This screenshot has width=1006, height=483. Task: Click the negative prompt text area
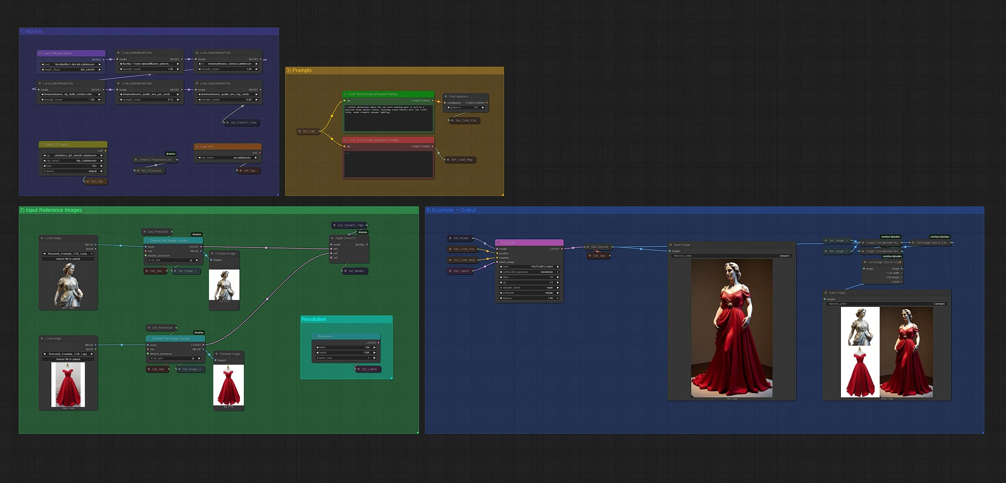click(x=388, y=164)
